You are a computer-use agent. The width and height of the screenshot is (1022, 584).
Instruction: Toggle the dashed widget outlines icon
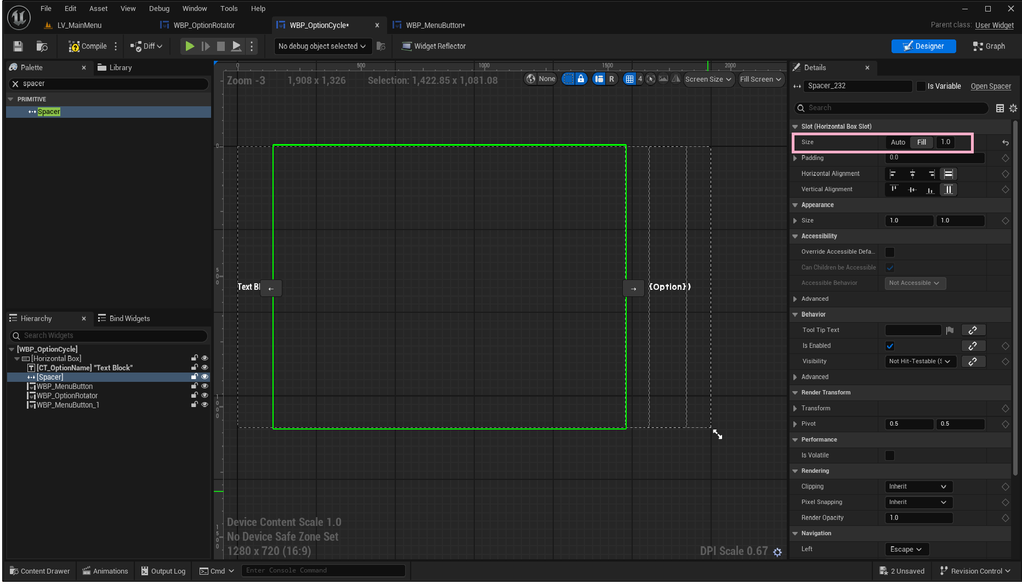tap(569, 79)
